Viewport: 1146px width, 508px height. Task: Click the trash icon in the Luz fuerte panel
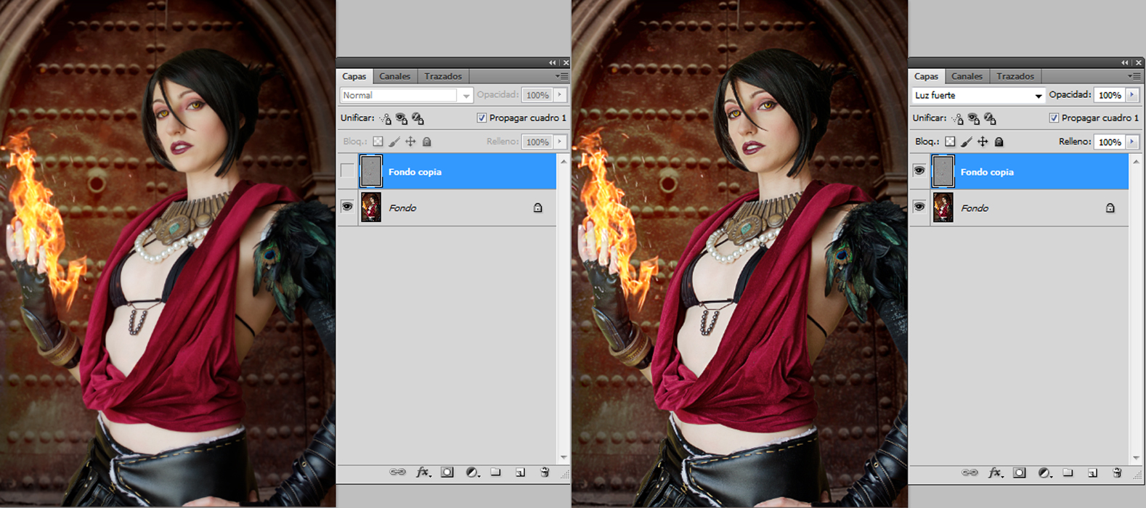pyautogui.click(x=1117, y=472)
